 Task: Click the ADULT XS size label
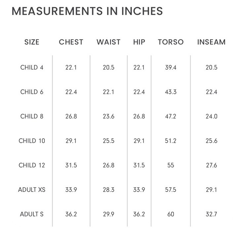32,190
